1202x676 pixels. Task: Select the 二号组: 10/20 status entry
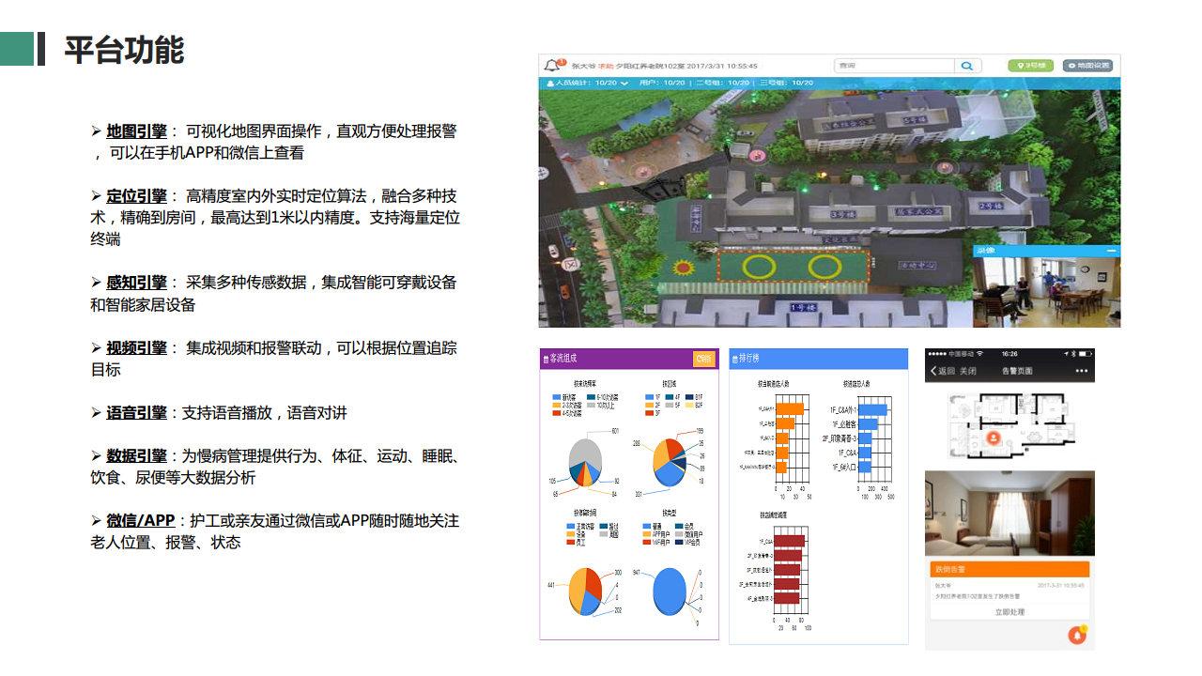click(722, 83)
